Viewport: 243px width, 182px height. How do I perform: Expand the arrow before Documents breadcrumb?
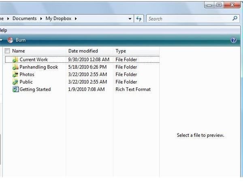click(x=8, y=19)
